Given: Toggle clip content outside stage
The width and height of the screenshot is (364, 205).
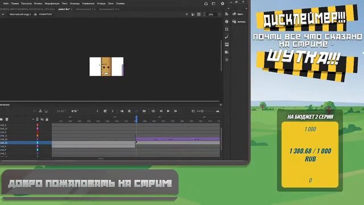Looking at the screenshot, I should 198,14.
